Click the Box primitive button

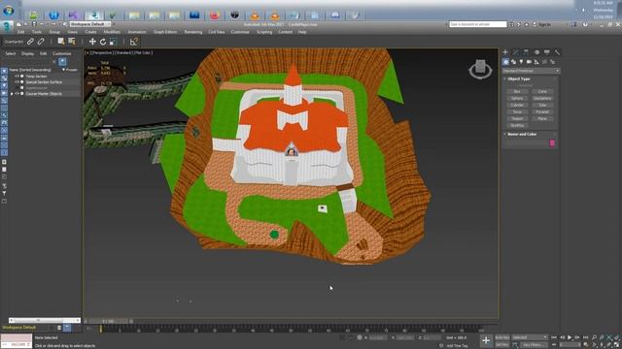pos(517,91)
